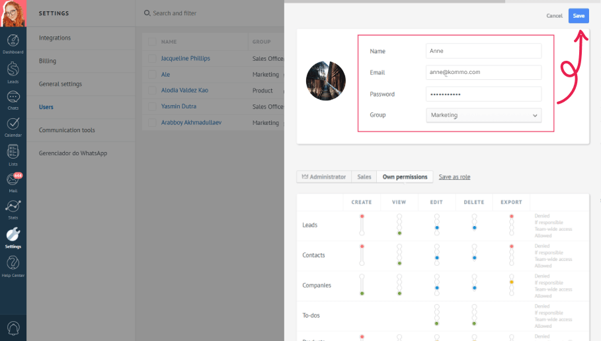Click the crown icon on Administrator tab

tap(305, 176)
